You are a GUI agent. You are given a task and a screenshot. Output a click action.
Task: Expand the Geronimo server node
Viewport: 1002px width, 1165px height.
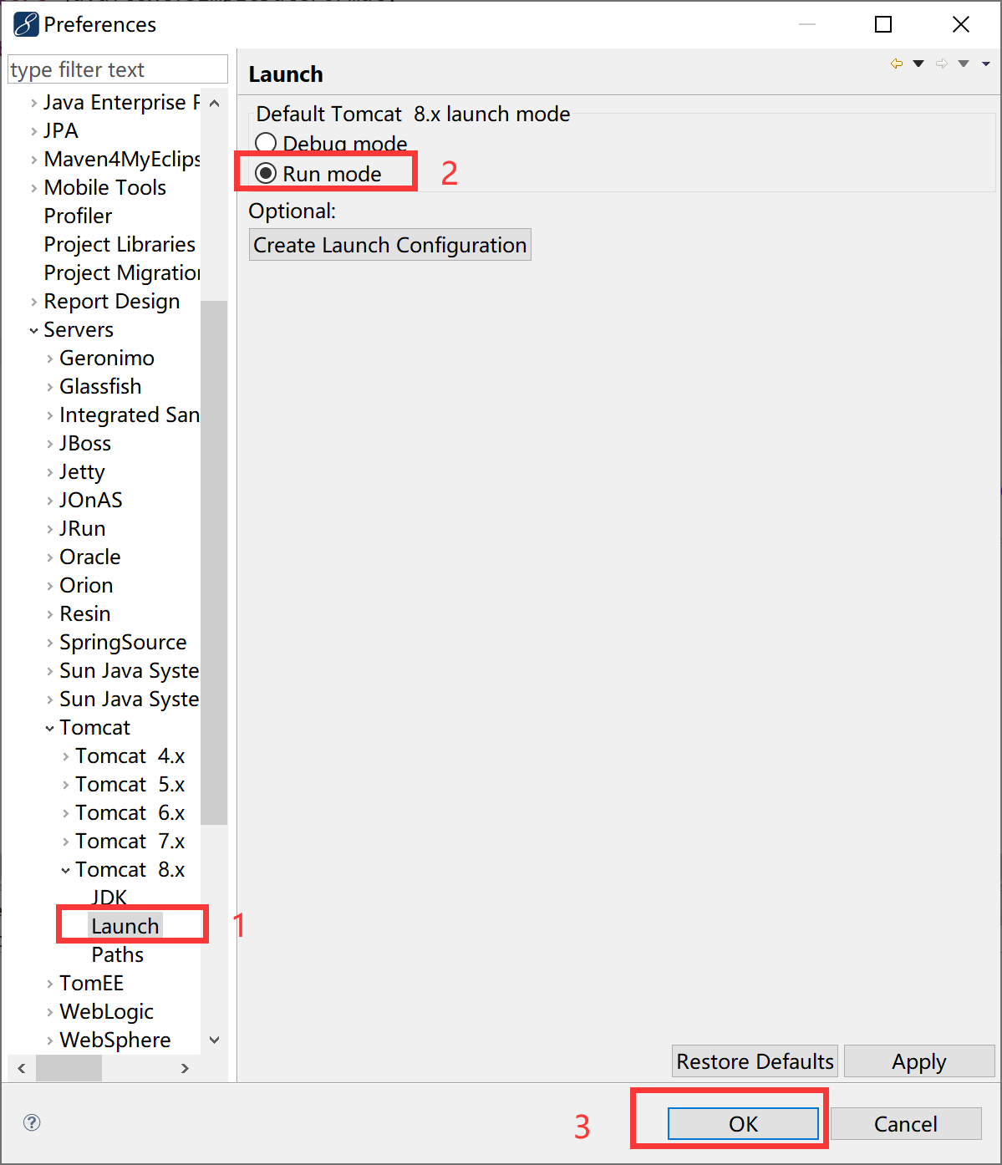(49, 359)
